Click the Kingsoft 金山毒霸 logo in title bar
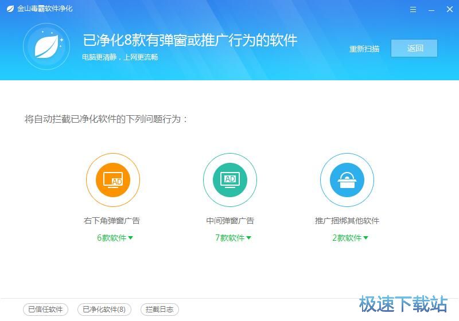The width and height of the screenshot is (459, 321). [9, 9]
